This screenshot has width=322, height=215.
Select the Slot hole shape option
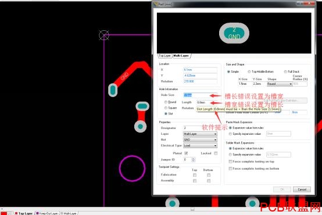tap(166, 113)
